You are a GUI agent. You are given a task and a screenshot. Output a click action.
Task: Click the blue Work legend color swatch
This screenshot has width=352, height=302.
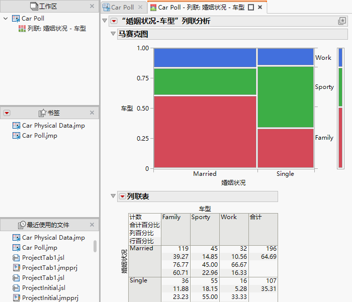click(x=340, y=58)
